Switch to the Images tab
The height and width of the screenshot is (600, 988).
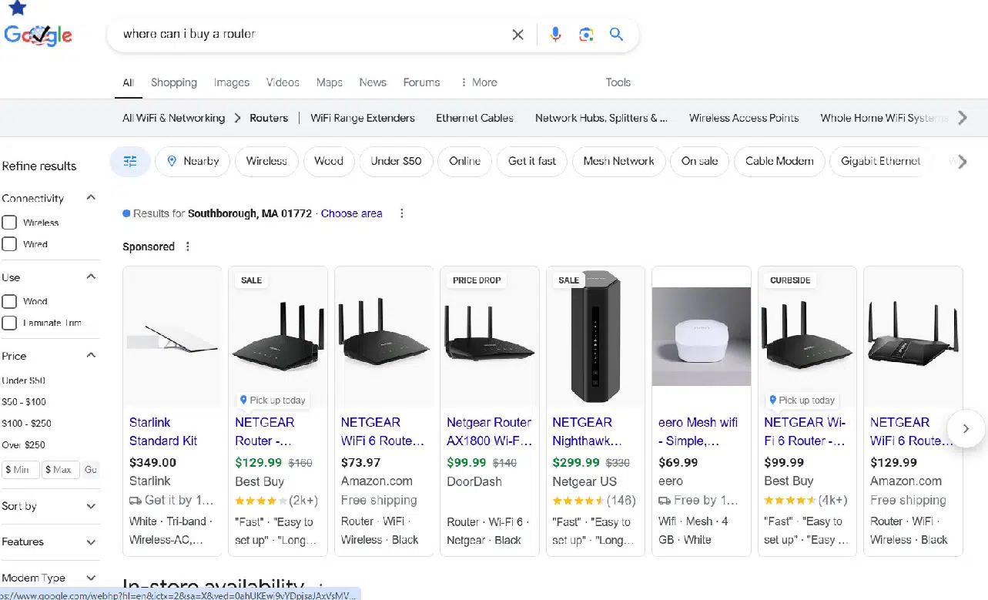pyautogui.click(x=232, y=82)
